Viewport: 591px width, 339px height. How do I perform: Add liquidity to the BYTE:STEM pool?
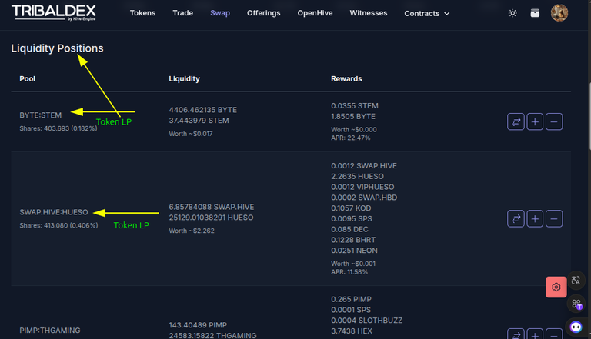[x=535, y=121]
